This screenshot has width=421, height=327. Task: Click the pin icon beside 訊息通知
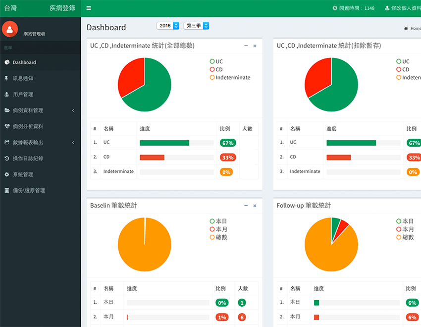pyautogui.click(x=6, y=78)
